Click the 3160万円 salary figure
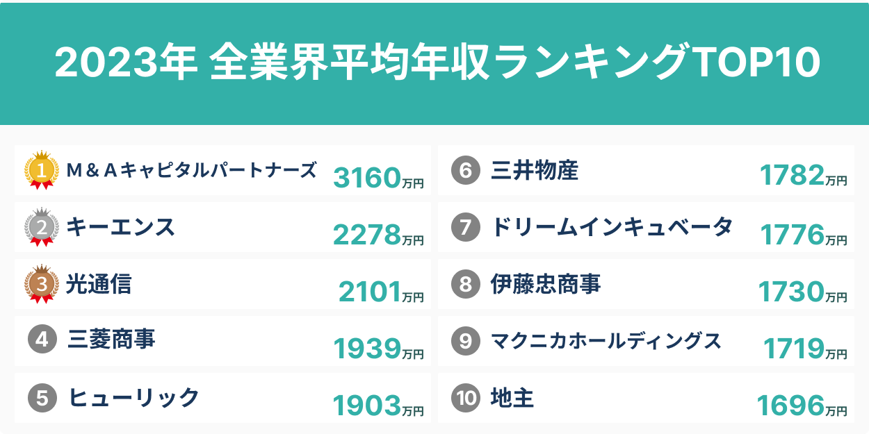The image size is (869, 434). click(x=378, y=178)
